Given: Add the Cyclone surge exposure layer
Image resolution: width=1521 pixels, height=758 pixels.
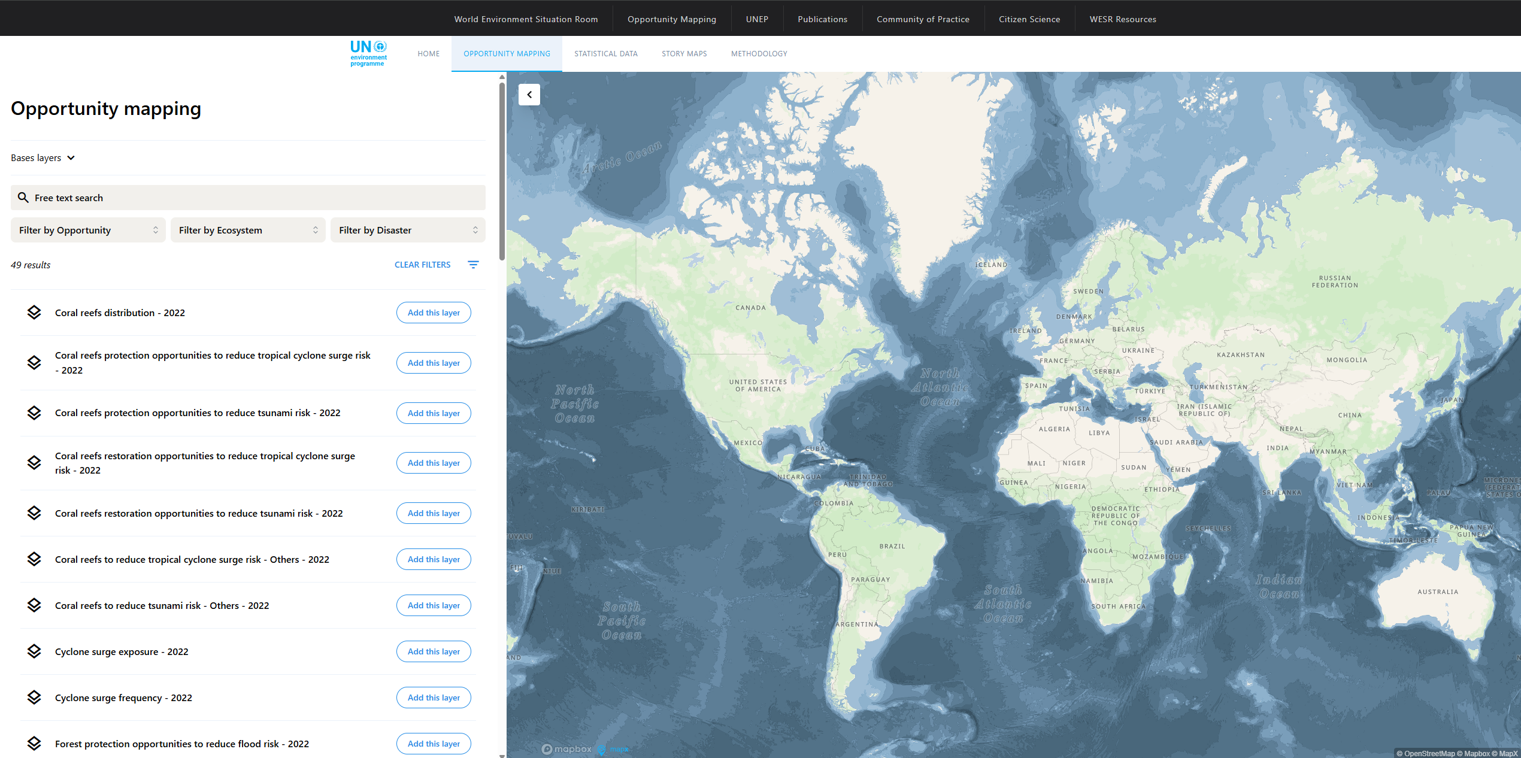Looking at the screenshot, I should (434, 651).
